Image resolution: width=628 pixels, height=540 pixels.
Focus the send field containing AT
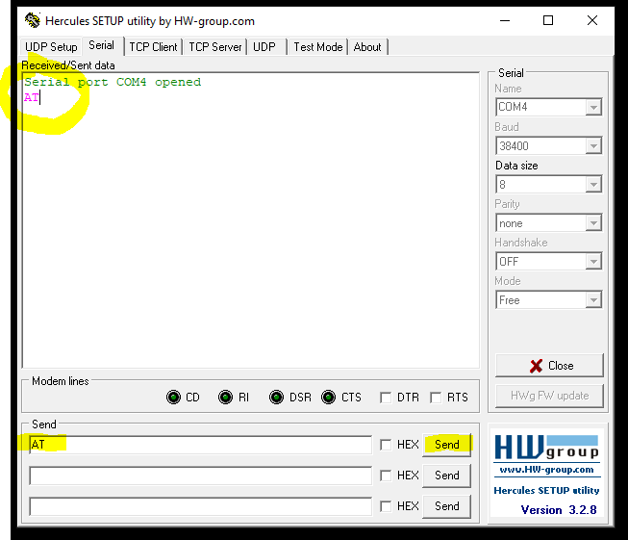(x=200, y=445)
